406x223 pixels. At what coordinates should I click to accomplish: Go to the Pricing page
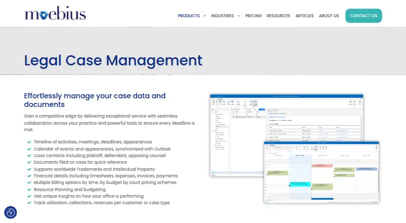click(253, 16)
